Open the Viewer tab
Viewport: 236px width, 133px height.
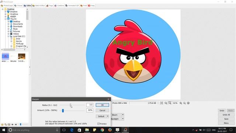(x=18, y=6)
